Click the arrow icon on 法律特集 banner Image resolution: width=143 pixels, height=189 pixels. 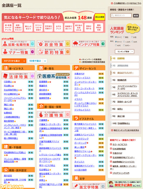click(32, 76)
